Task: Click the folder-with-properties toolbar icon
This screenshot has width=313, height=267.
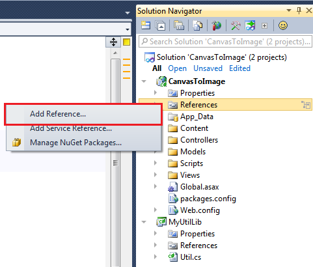Action: tap(179, 25)
